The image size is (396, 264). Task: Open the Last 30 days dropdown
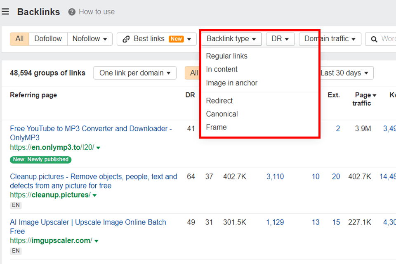click(x=346, y=73)
